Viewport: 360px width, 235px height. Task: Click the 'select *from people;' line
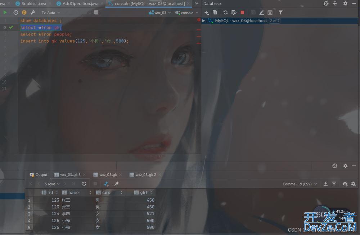(46, 34)
